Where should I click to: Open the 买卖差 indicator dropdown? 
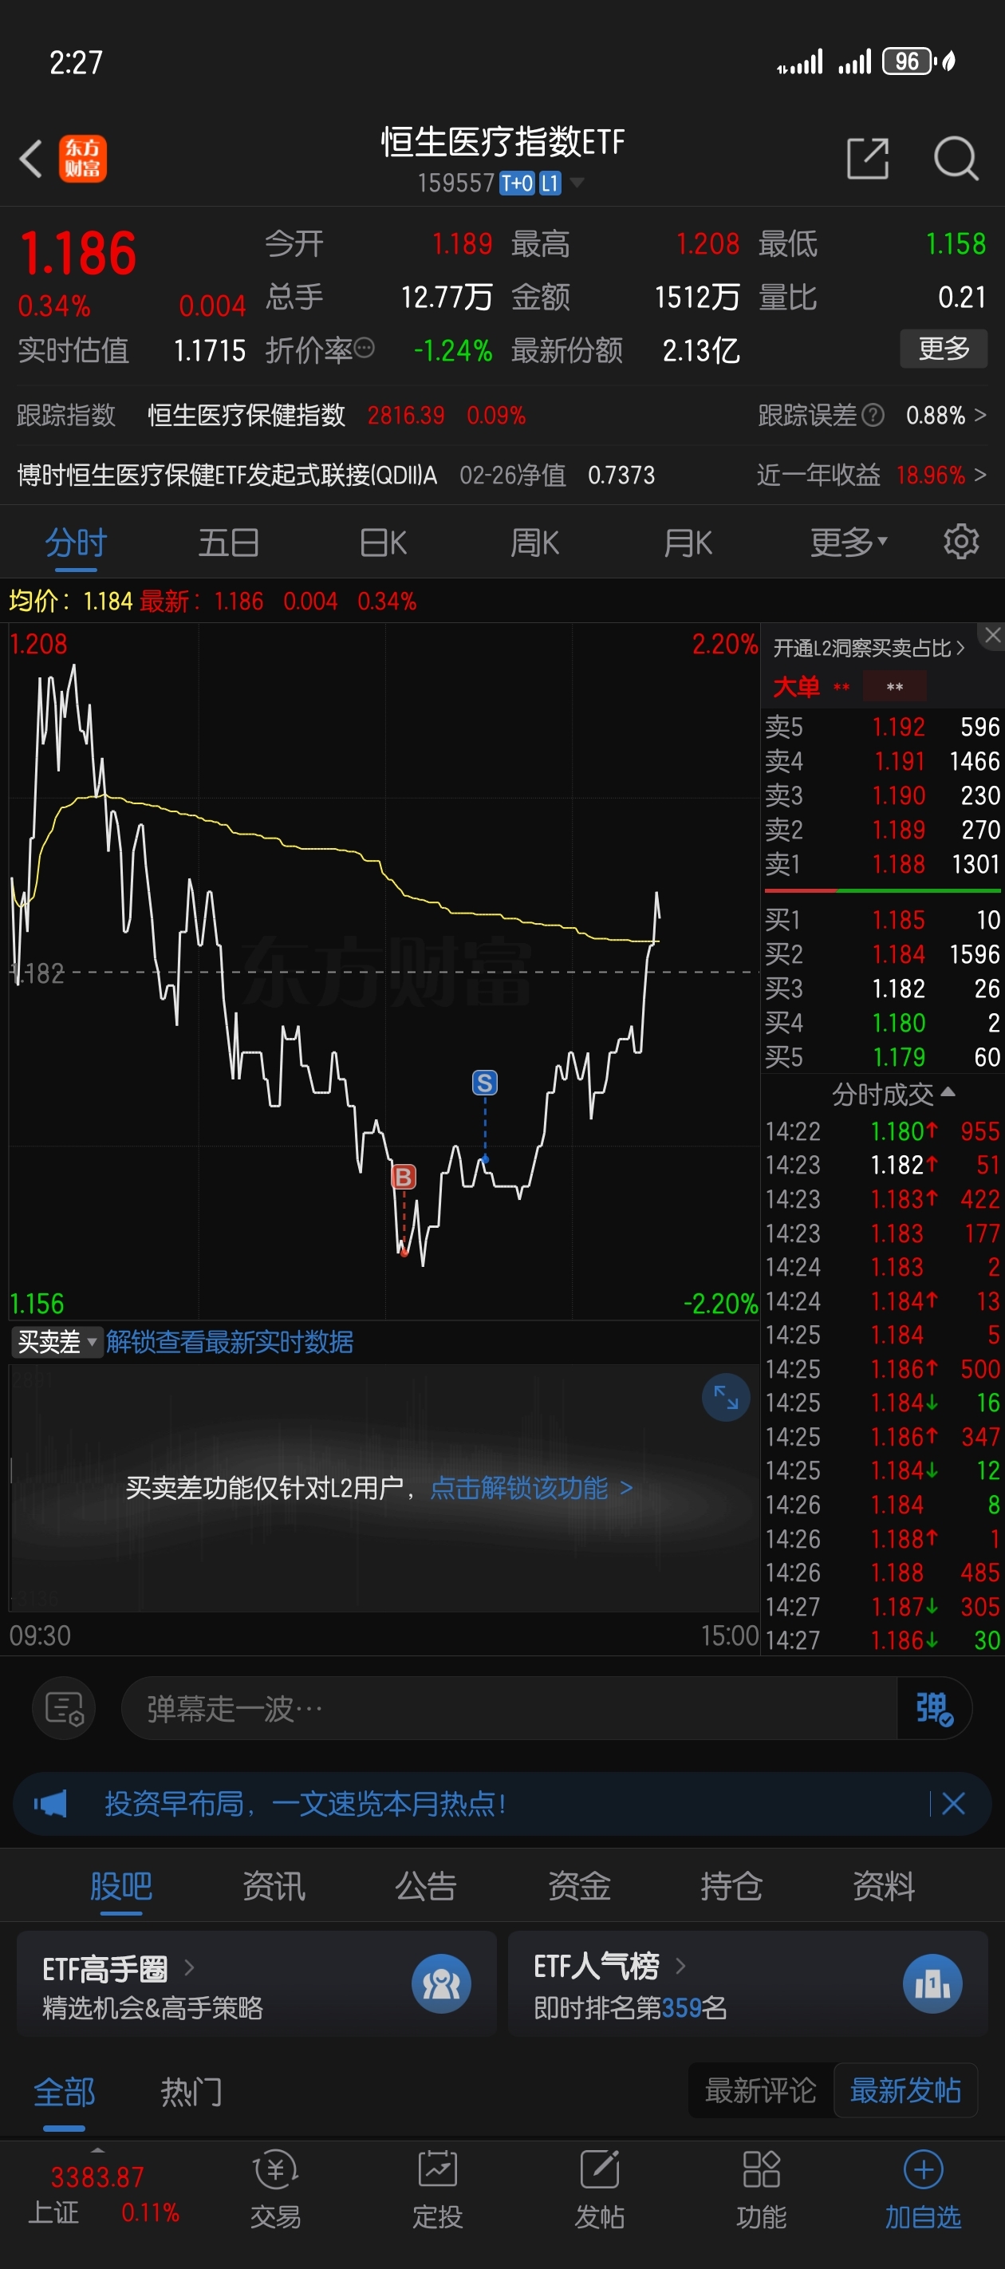[57, 1341]
